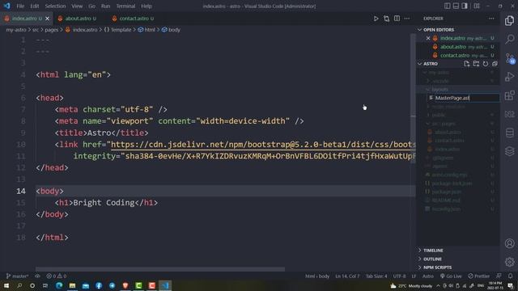Toggle panel layout button in title bar
The width and height of the screenshot is (518, 291).
(456, 6)
